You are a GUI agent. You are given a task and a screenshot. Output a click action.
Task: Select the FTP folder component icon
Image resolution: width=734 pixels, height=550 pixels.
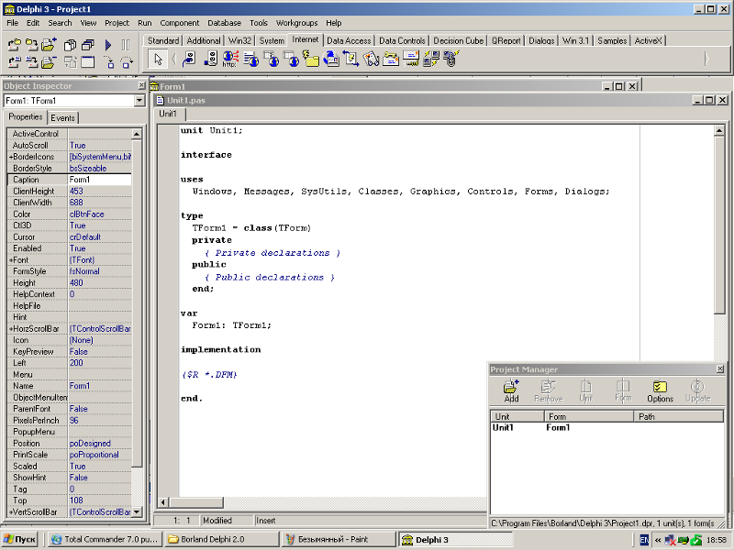pos(311,59)
